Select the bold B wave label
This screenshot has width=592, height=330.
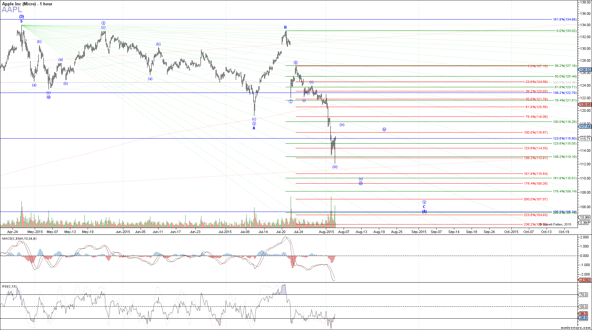pos(285,27)
